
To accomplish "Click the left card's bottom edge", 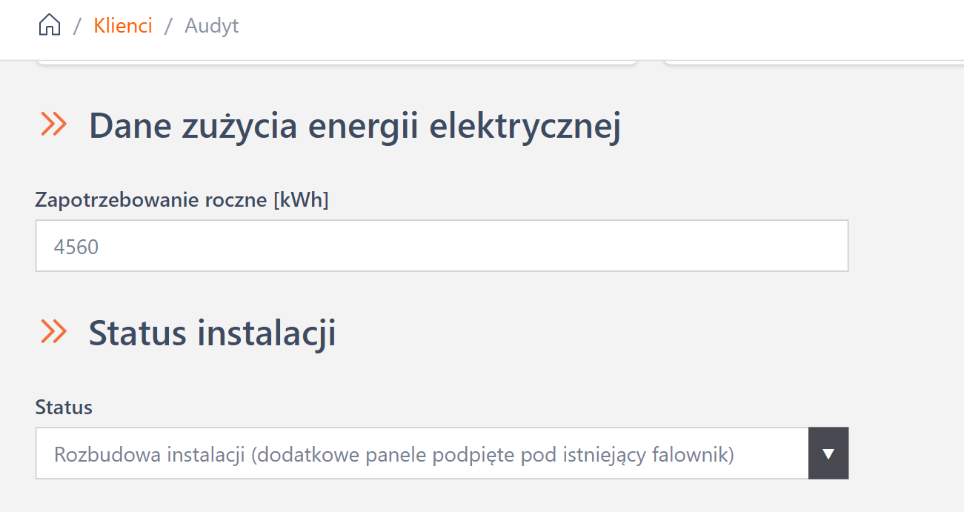I will tap(337, 62).
